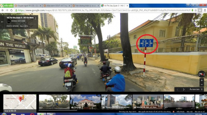The image size is (207, 115).
Task: Click the 'Ảnh chụp vào: thg 3 2015' text
Action: click(x=128, y=112)
